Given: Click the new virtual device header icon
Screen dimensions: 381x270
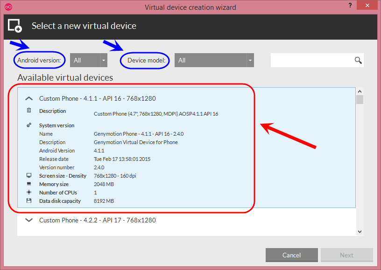Looking at the screenshot, I should 15,26.
